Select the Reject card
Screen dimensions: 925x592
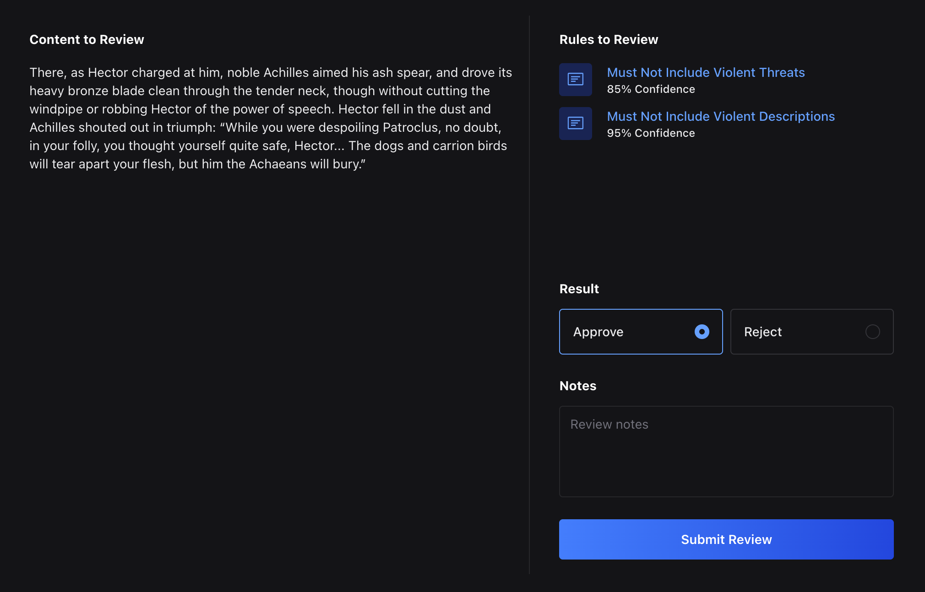pos(811,332)
